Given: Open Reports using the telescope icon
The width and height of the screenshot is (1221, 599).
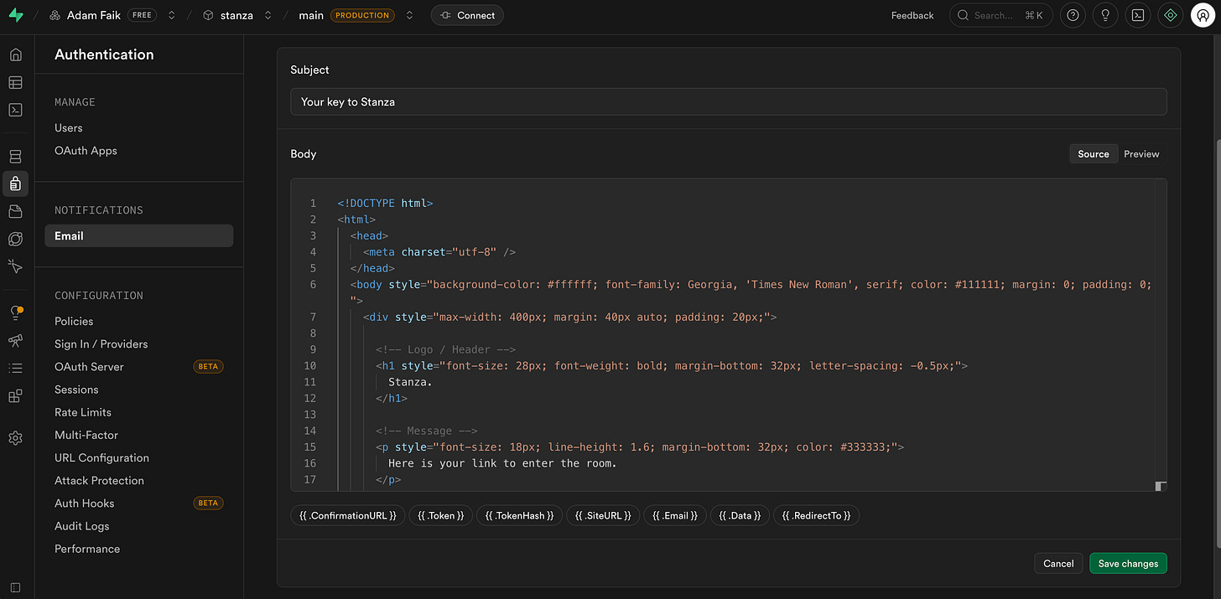Looking at the screenshot, I should (x=15, y=340).
